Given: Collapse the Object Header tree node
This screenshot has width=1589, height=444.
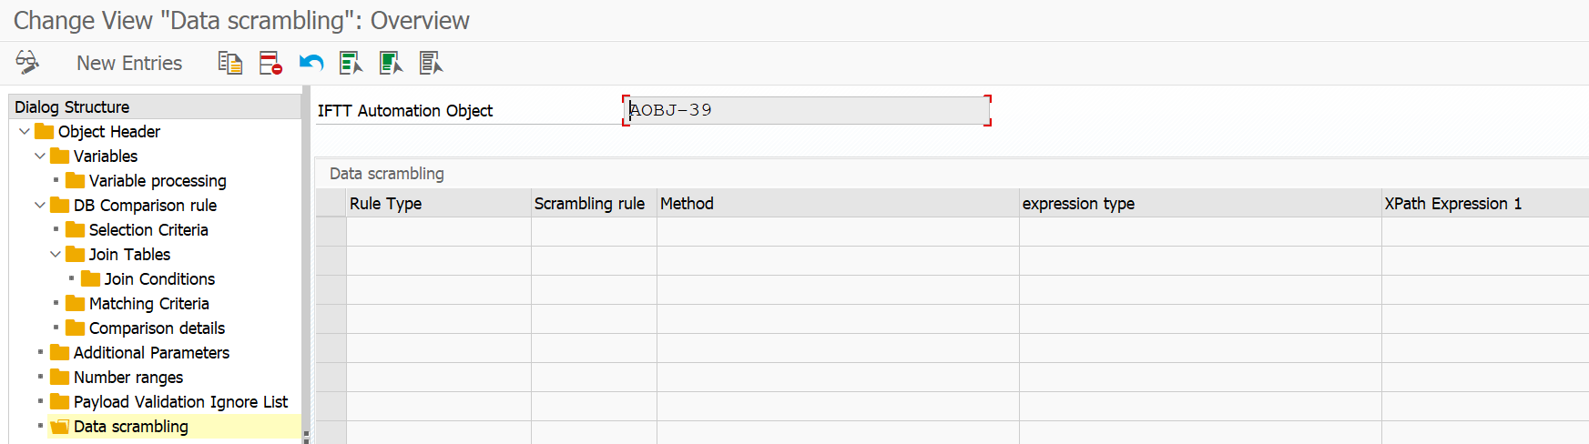Looking at the screenshot, I should click(x=25, y=132).
